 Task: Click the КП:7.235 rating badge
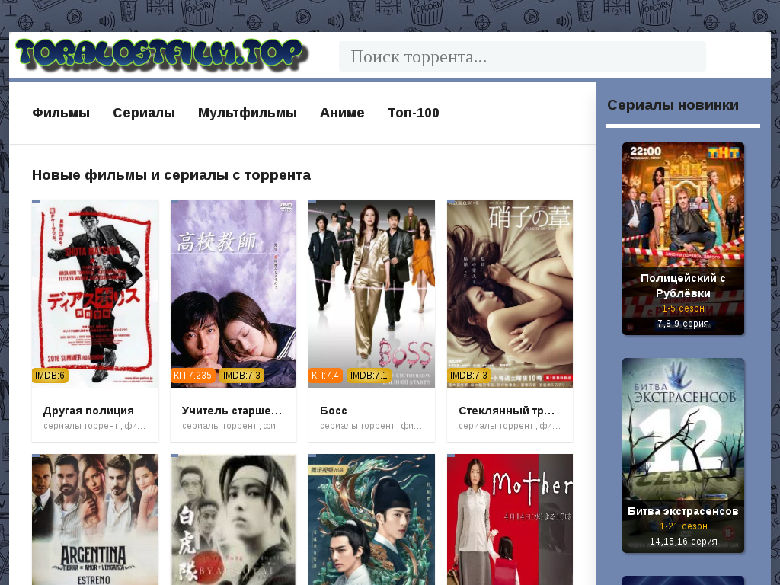[193, 376]
